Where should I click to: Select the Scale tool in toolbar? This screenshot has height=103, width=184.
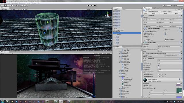pyautogui.click(x=12, y=5)
